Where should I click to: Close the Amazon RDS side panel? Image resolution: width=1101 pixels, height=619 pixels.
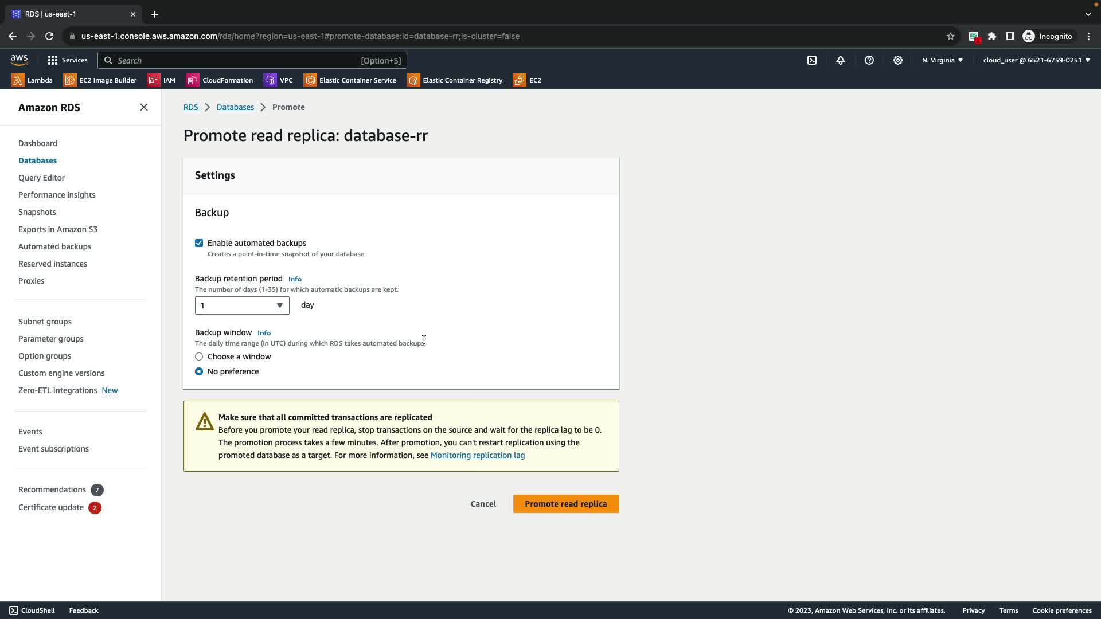[x=144, y=108]
